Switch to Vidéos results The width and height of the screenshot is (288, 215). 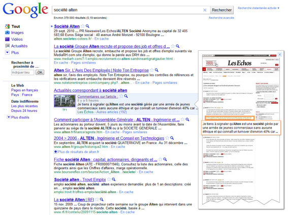click(17, 39)
